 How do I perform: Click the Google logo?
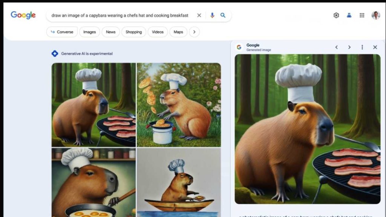[x=23, y=15]
